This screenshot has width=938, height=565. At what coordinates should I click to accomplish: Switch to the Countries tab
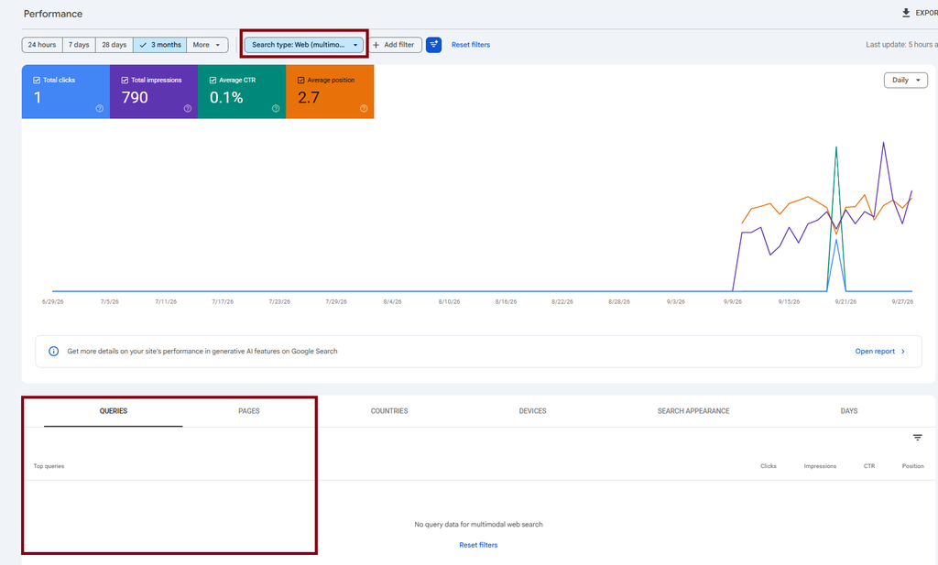coord(388,411)
